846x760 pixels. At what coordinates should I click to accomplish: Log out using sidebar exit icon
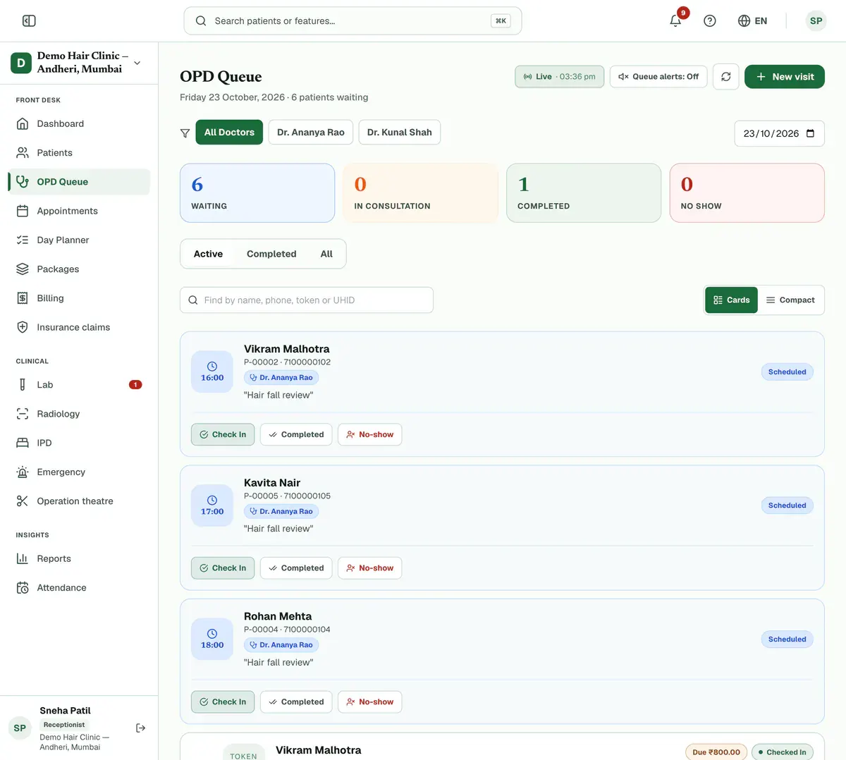click(140, 728)
